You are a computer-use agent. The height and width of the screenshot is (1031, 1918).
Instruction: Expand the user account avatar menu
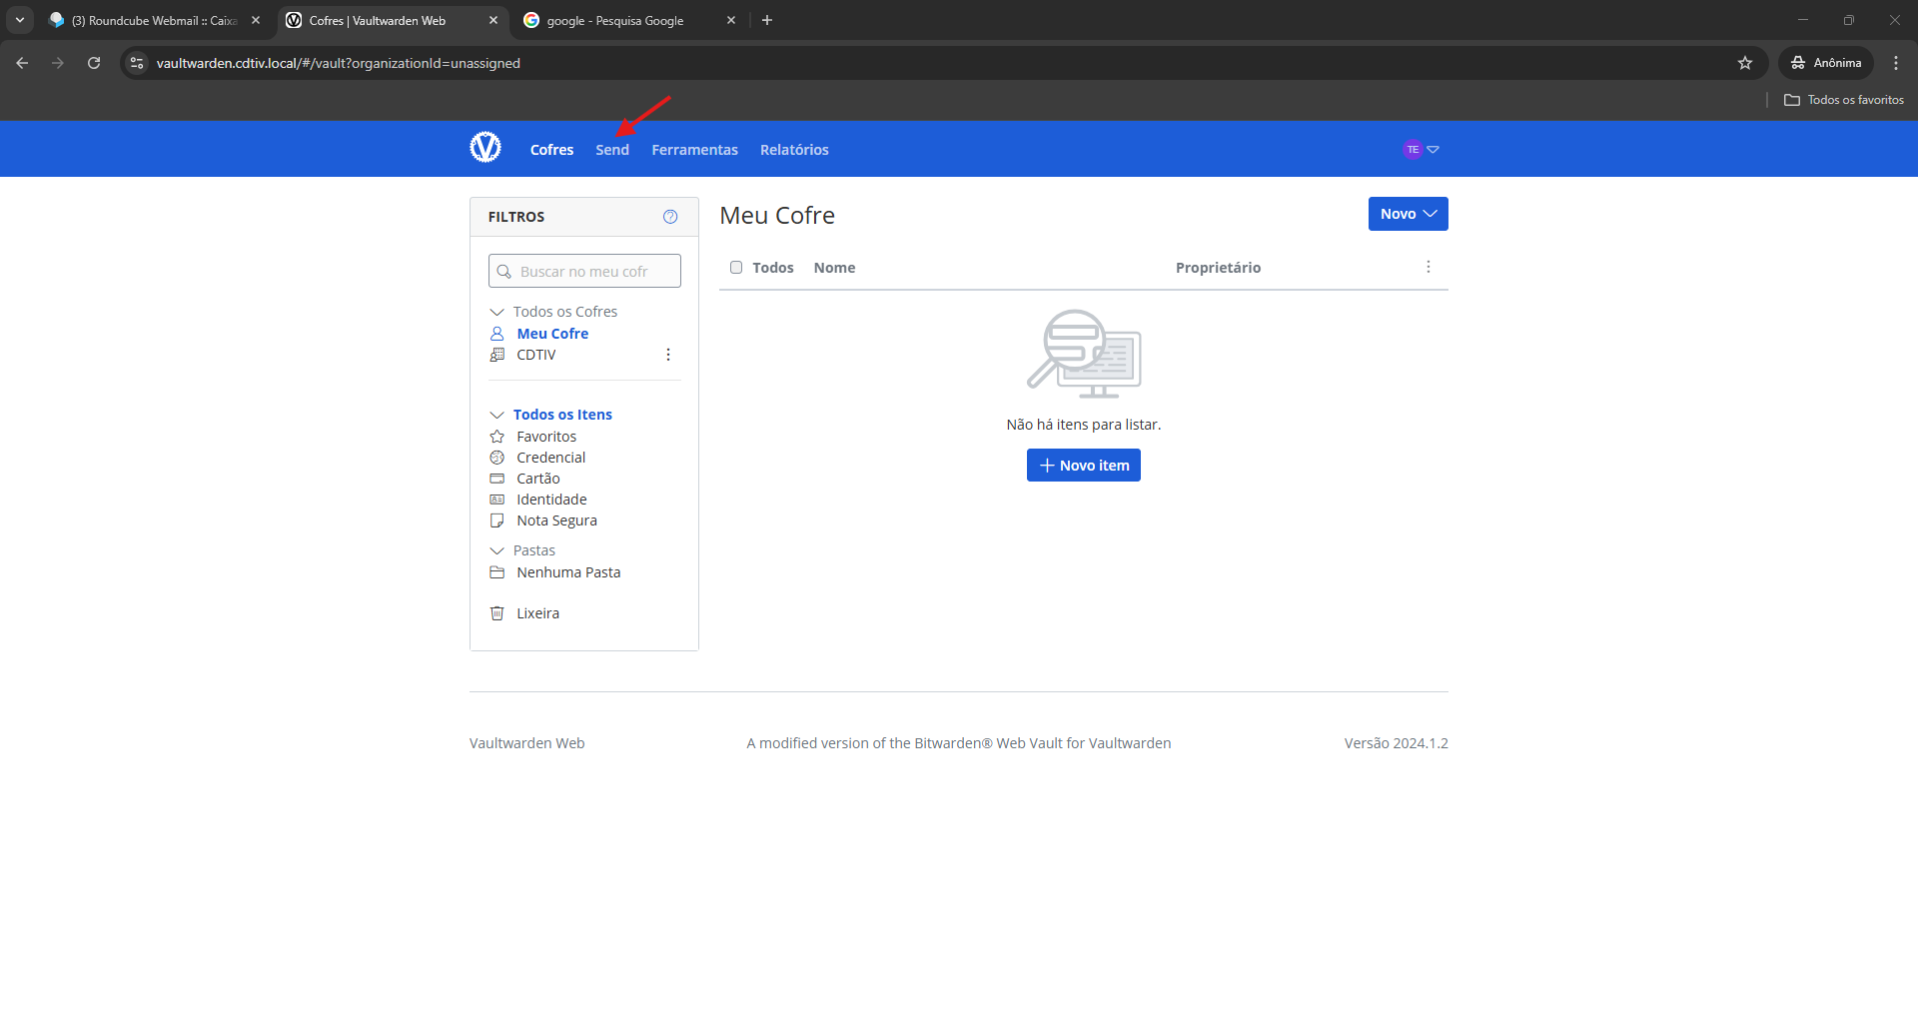(x=1420, y=149)
